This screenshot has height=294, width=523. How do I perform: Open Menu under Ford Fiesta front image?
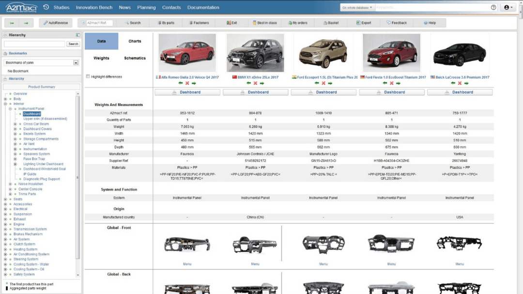[x=391, y=264]
